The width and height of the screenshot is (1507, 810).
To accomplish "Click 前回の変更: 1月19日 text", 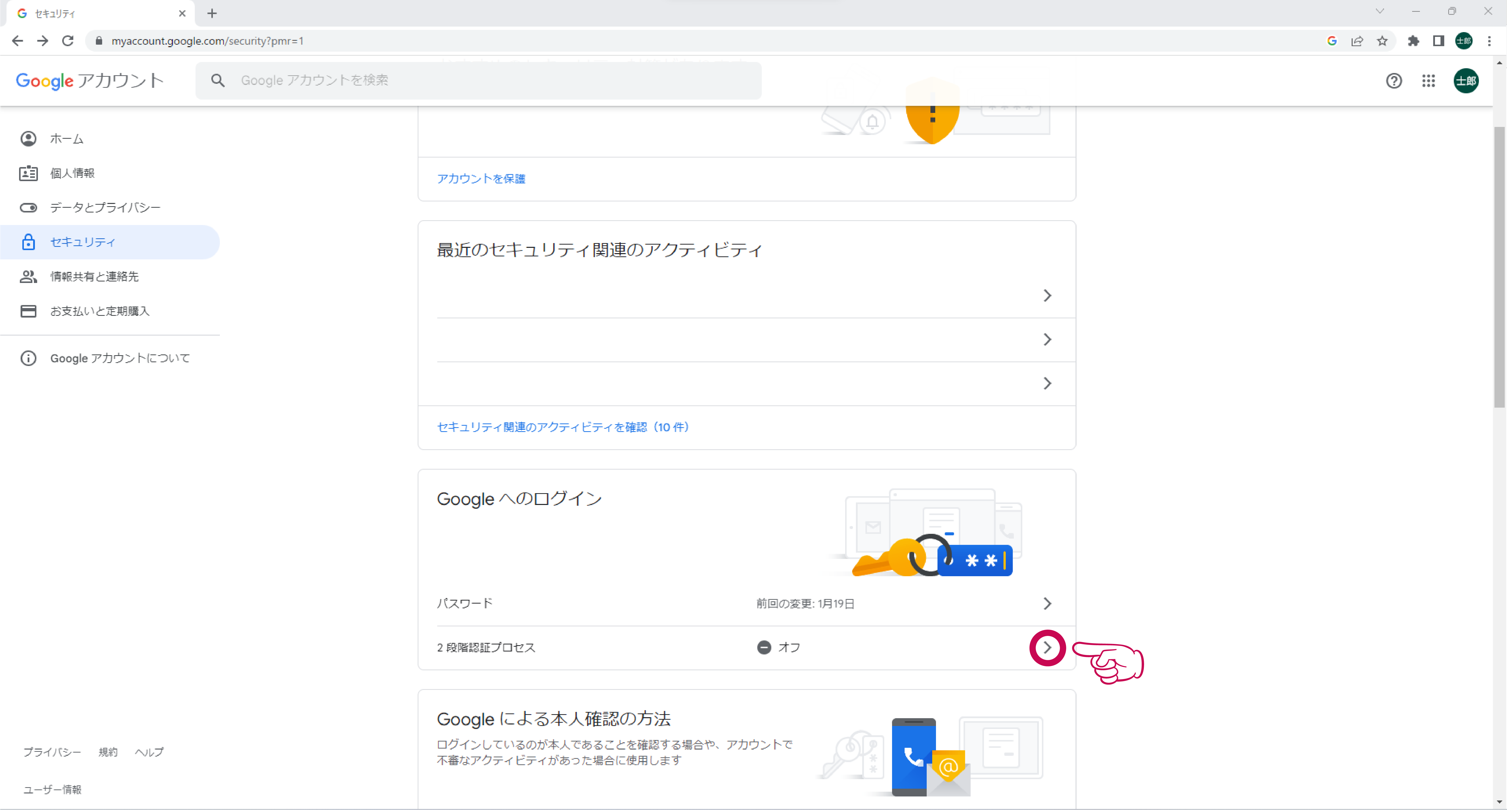I will point(805,604).
